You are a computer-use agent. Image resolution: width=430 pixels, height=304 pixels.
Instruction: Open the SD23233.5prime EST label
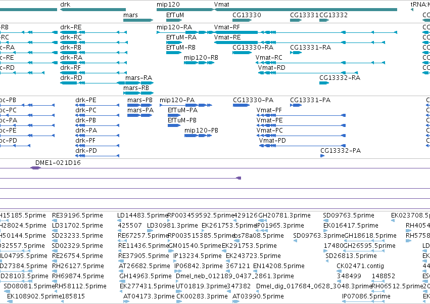[77, 236]
